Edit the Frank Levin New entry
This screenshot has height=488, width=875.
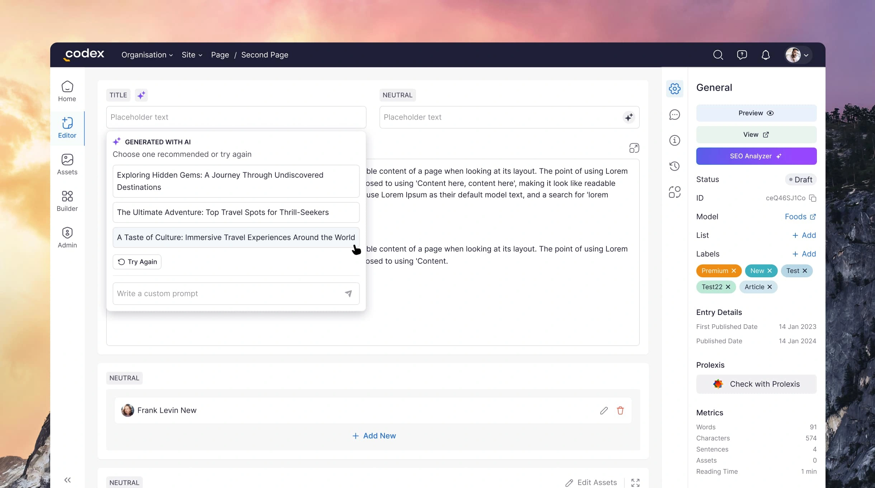(x=604, y=411)
